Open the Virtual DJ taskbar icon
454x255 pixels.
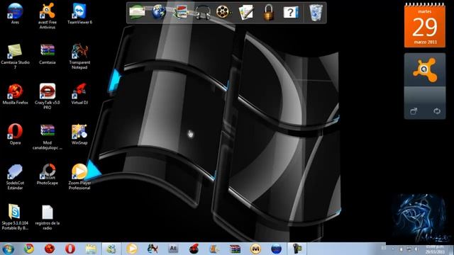point(194,249)
